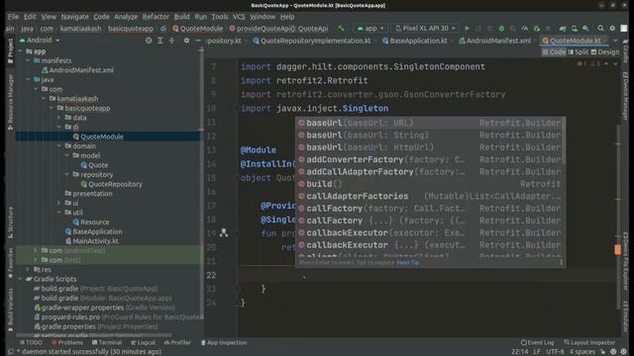Toggle the Favorites side panel
Viewport: 634px width, 356px height.
11,263
